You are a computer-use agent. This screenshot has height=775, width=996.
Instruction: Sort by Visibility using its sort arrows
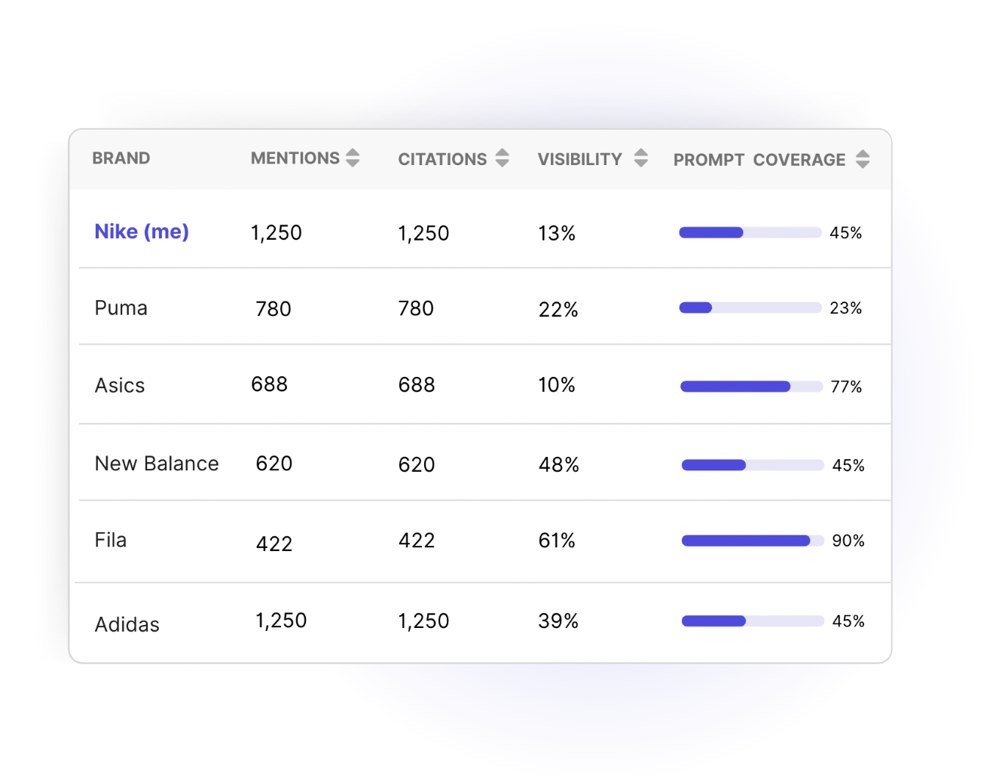(x=641, y=158)
